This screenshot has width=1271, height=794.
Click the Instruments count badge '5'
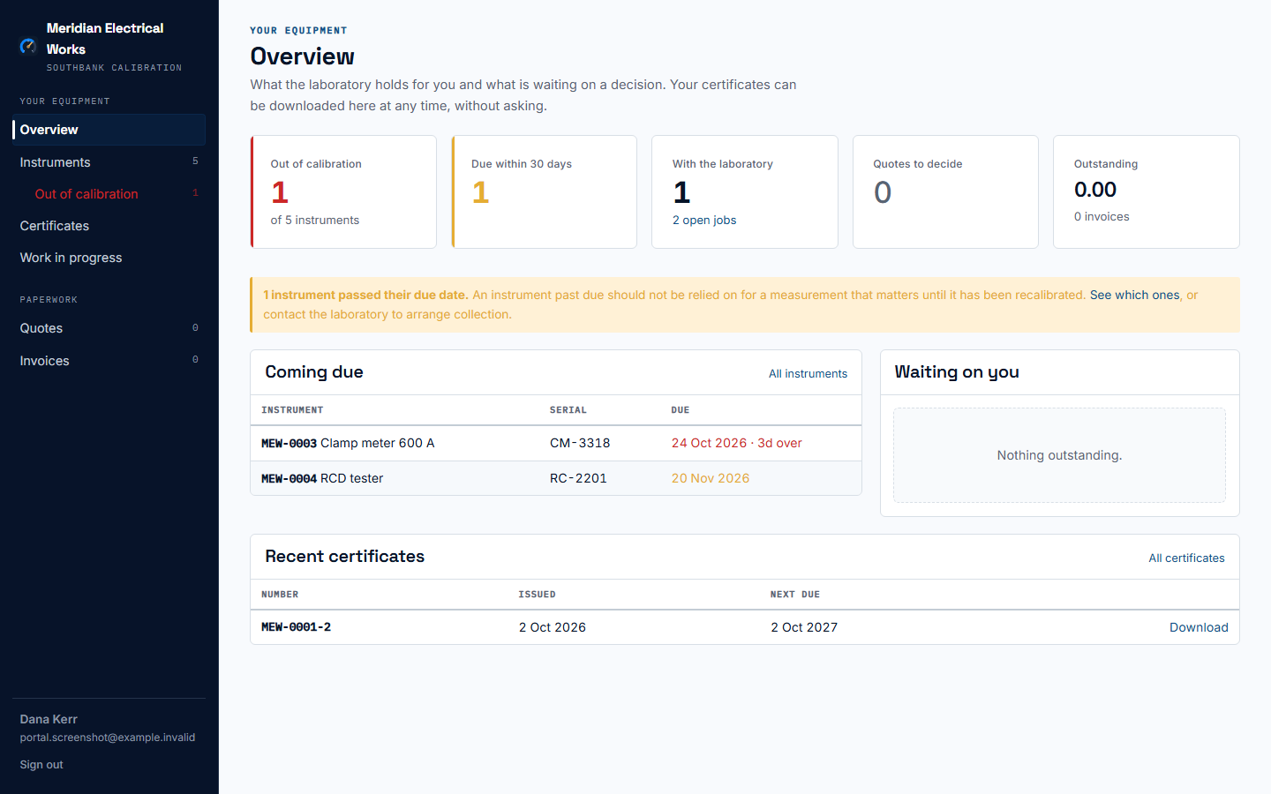(195, 161)
